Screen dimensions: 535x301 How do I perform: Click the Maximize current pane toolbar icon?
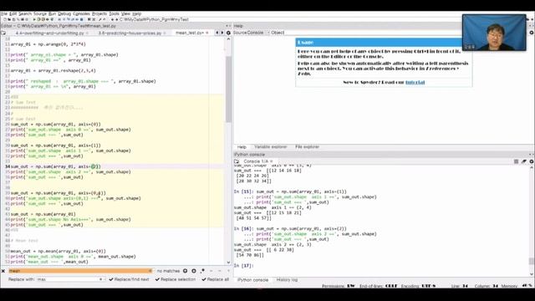pyautogui.click(x=89, y=19)
